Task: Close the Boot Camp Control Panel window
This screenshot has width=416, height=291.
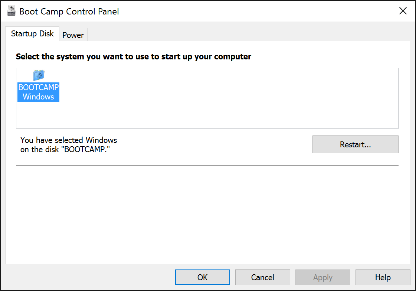Action: coord(403,11)
